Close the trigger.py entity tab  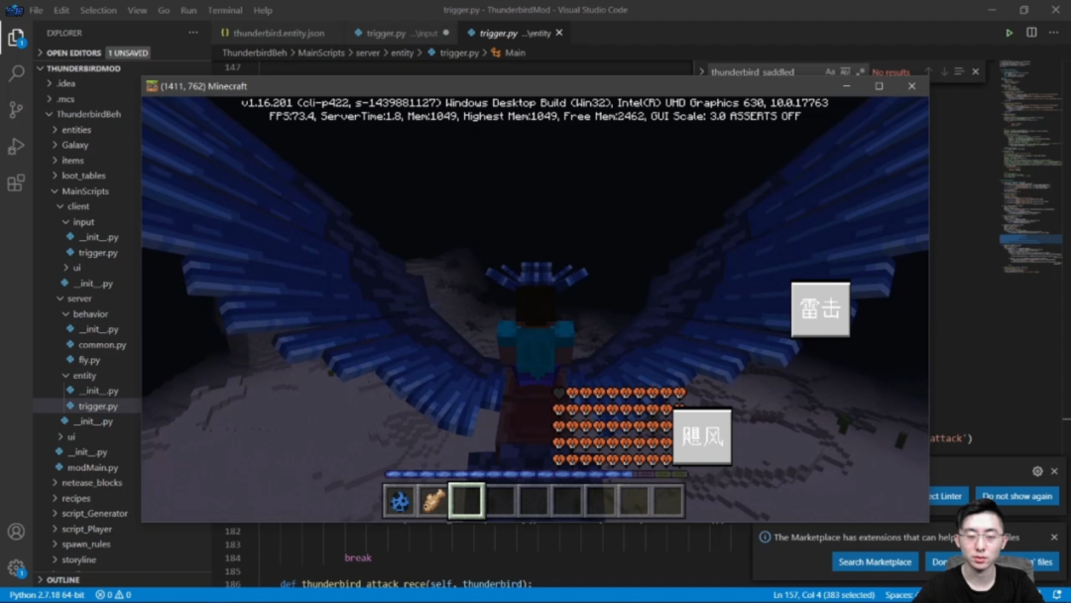coord(559,33)
